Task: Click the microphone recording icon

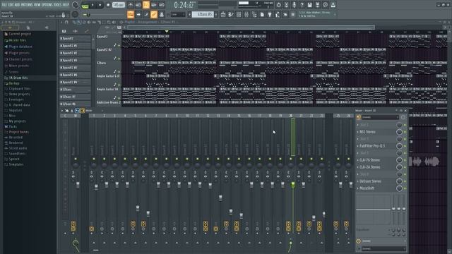Action: point(294,5)
